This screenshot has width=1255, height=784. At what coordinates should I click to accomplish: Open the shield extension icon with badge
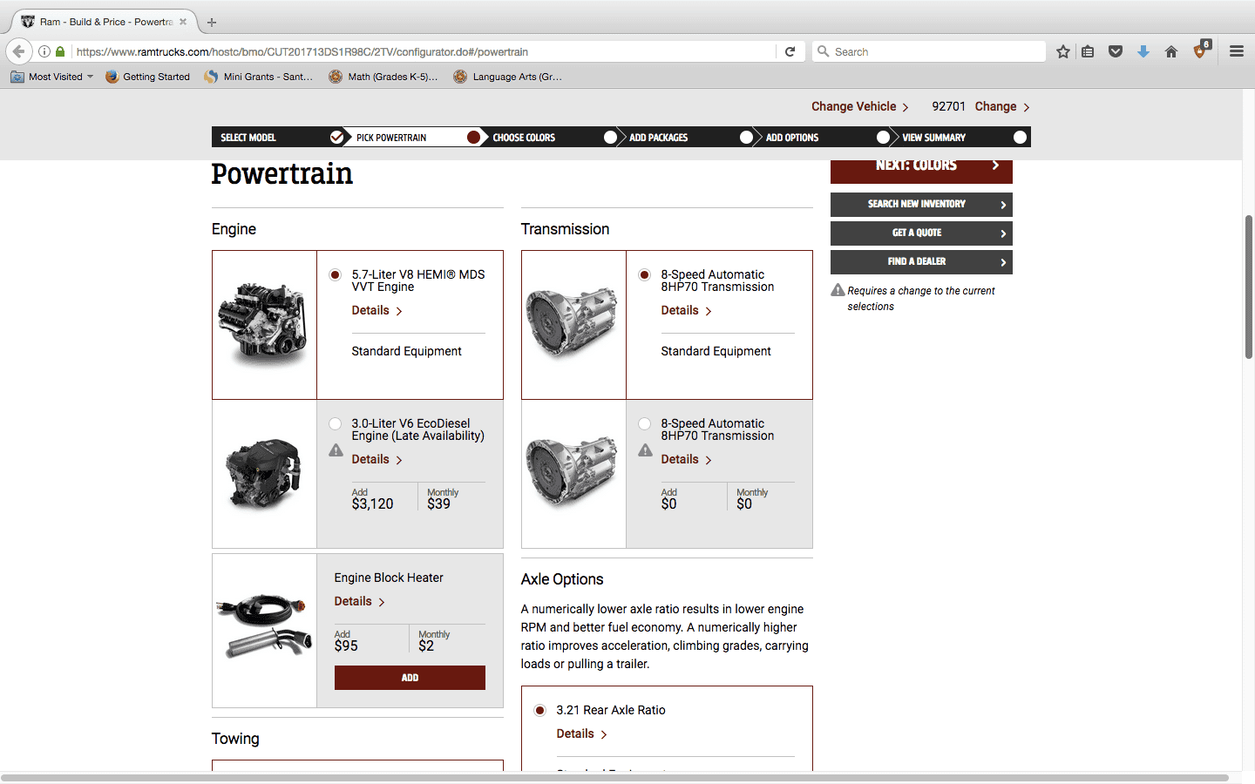[1201, 51]
